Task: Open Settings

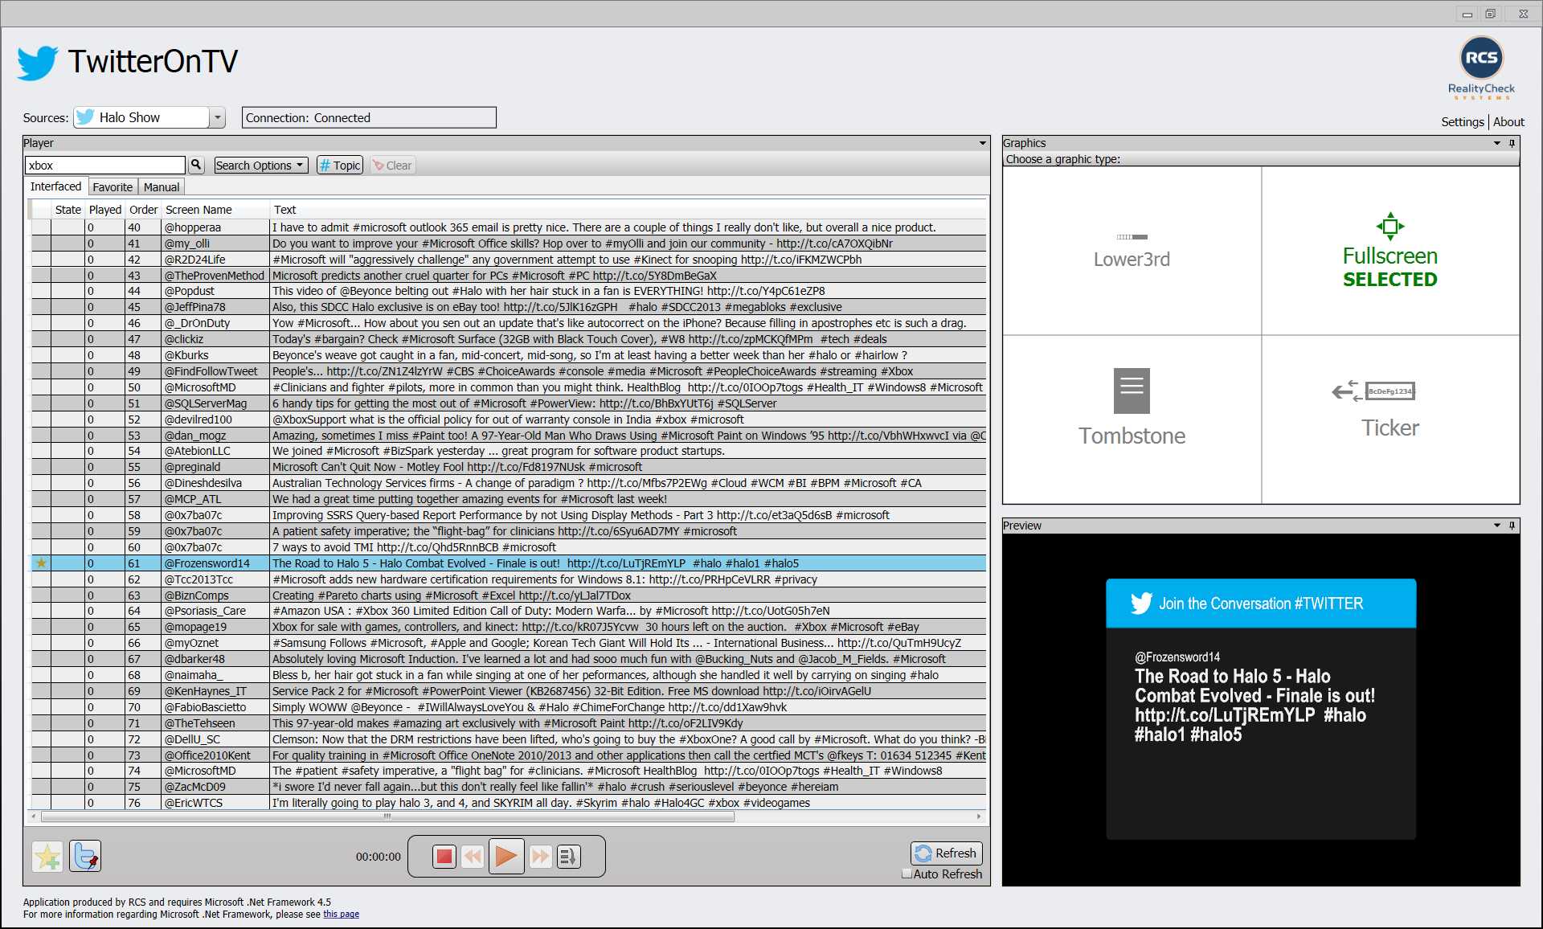Action: coord(1462,122)
